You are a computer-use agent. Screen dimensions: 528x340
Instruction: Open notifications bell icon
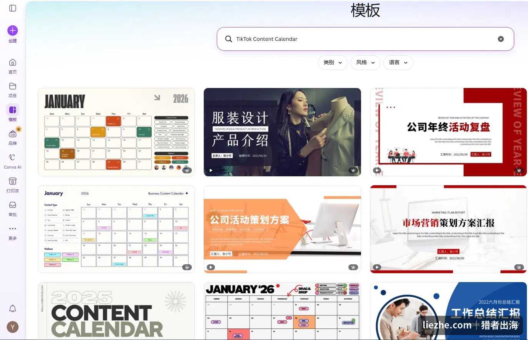pyautogui.click(x=13, y=308)
